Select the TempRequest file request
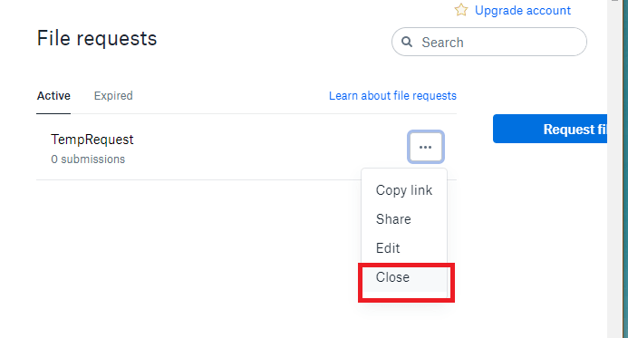This screenshot has width=628, height=338. 92,140
